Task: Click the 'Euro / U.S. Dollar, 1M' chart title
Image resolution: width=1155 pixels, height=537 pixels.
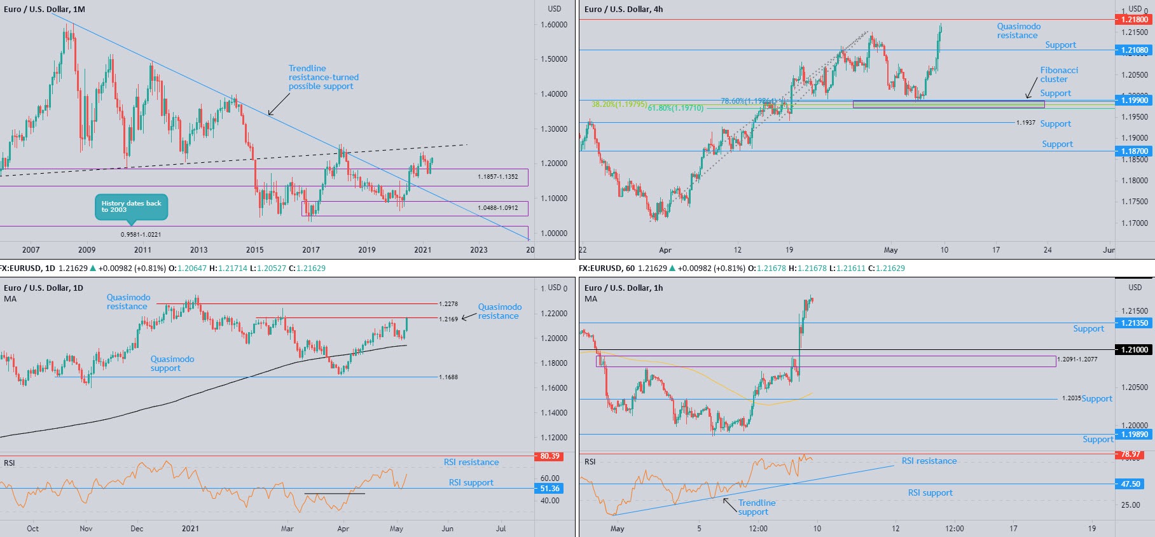Action: point(45,10)
